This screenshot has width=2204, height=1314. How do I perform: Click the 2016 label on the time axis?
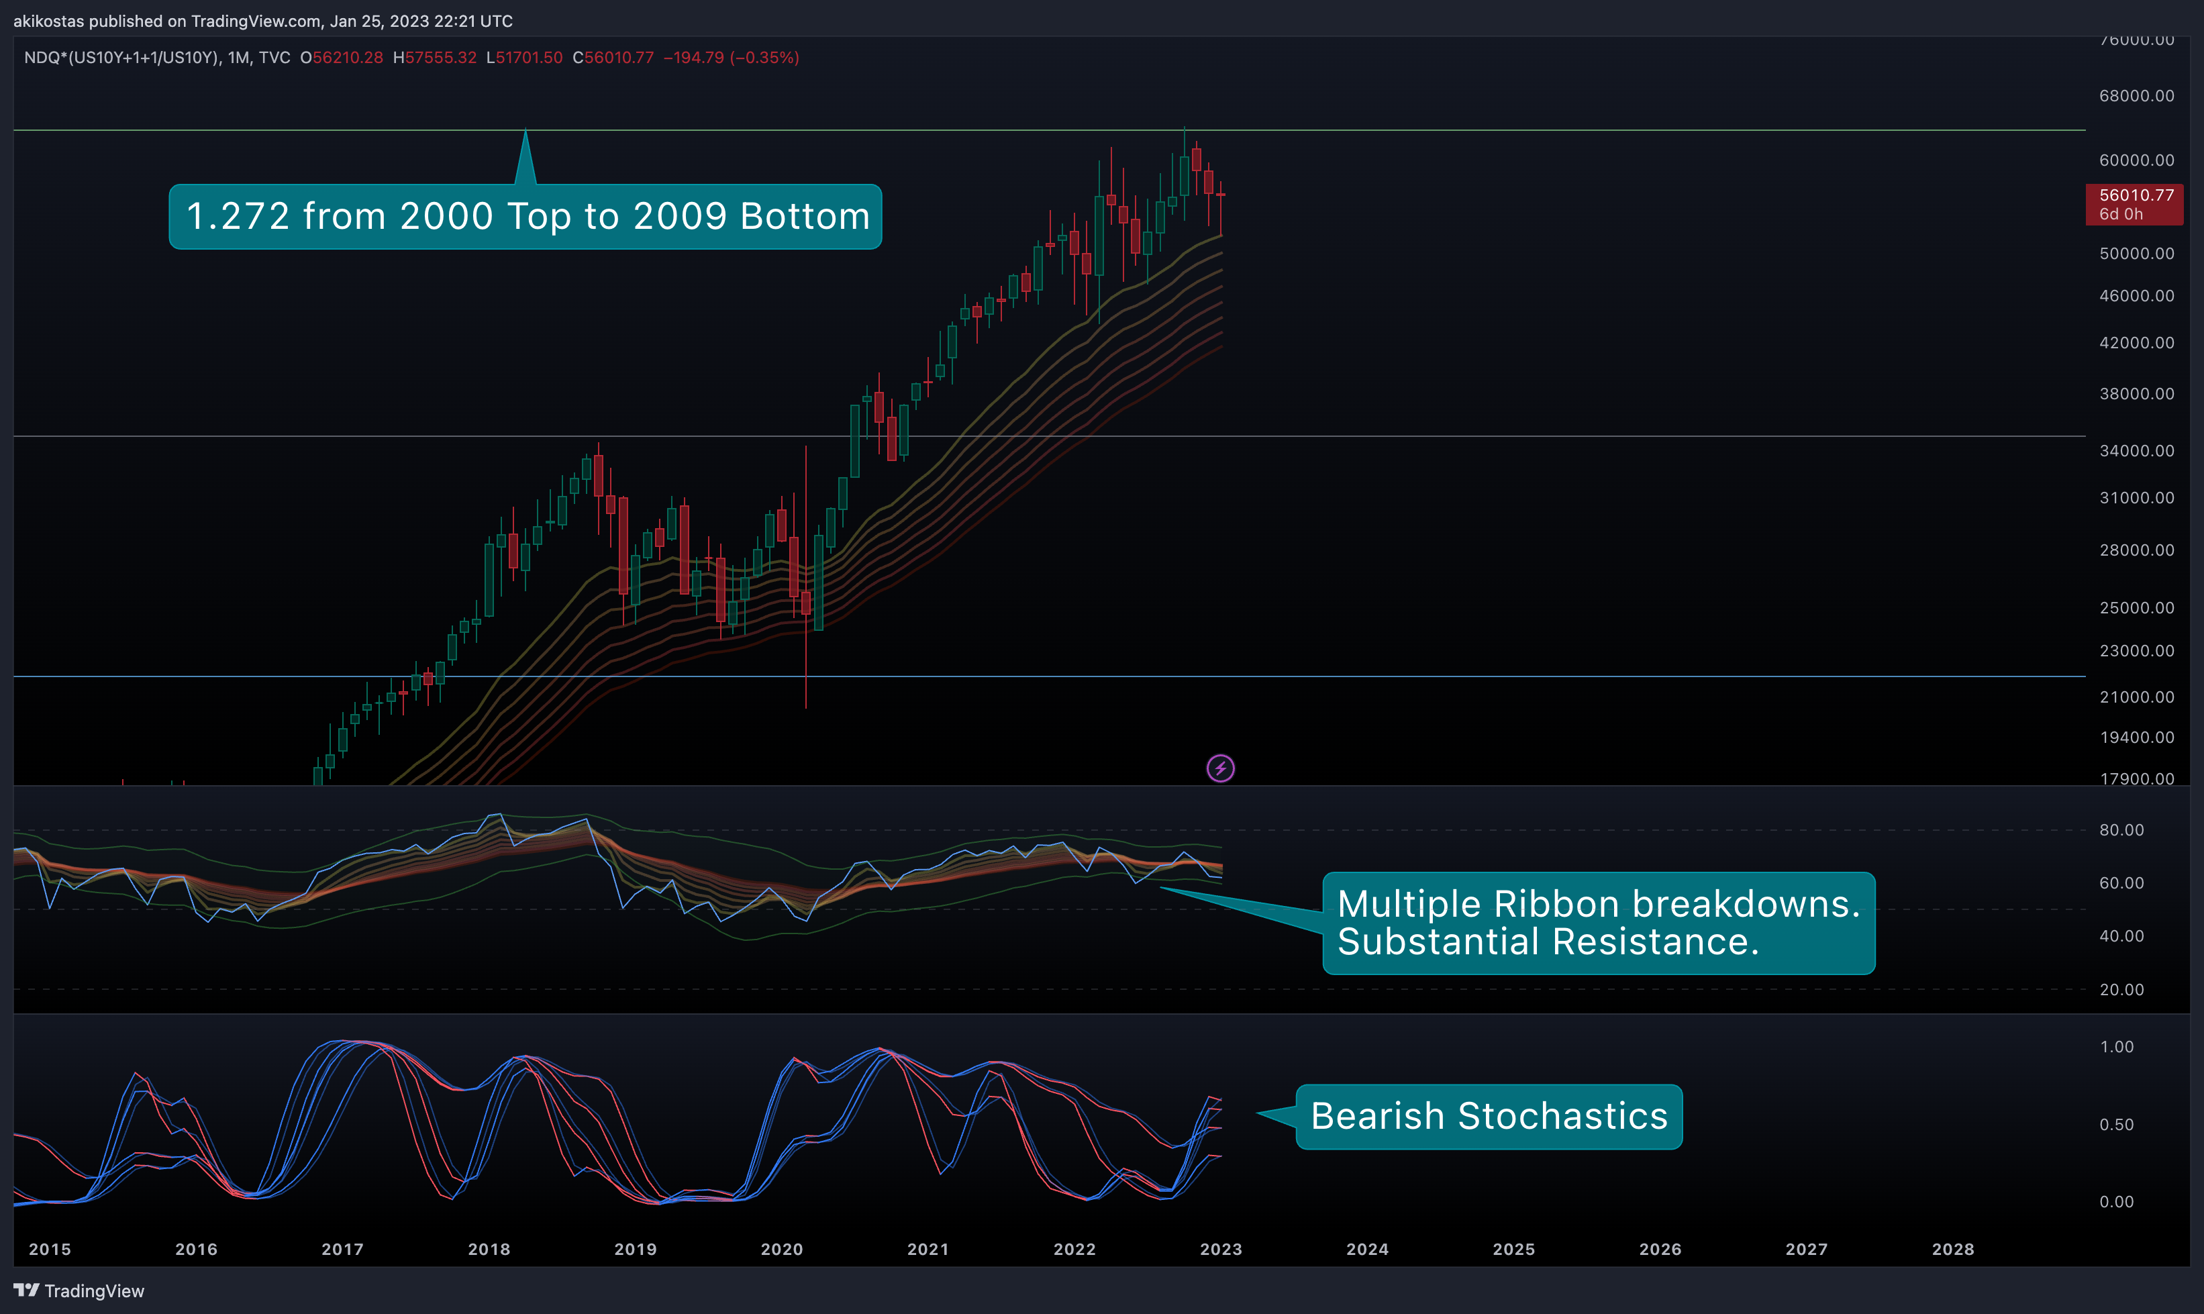pos(197,1250)
